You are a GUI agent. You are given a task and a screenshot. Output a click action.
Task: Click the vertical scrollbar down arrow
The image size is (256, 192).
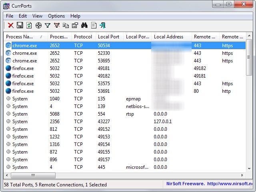point(249,168)
